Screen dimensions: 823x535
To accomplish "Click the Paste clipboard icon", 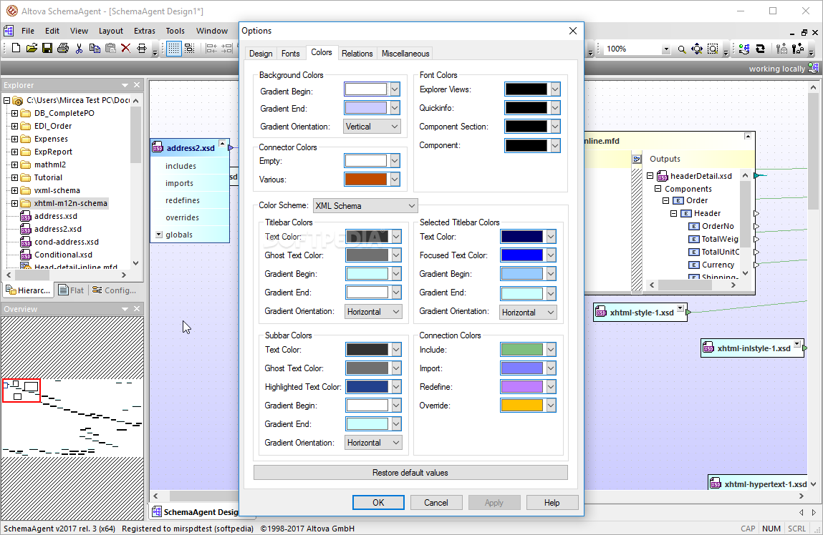I will (x=110, y=49).
